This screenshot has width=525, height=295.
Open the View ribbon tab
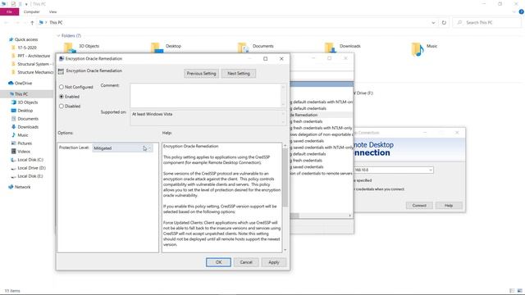click(52, 11)
